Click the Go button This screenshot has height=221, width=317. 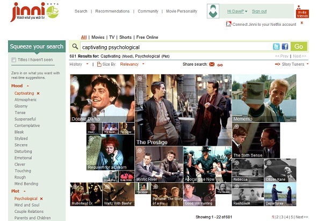pos(299,47)
